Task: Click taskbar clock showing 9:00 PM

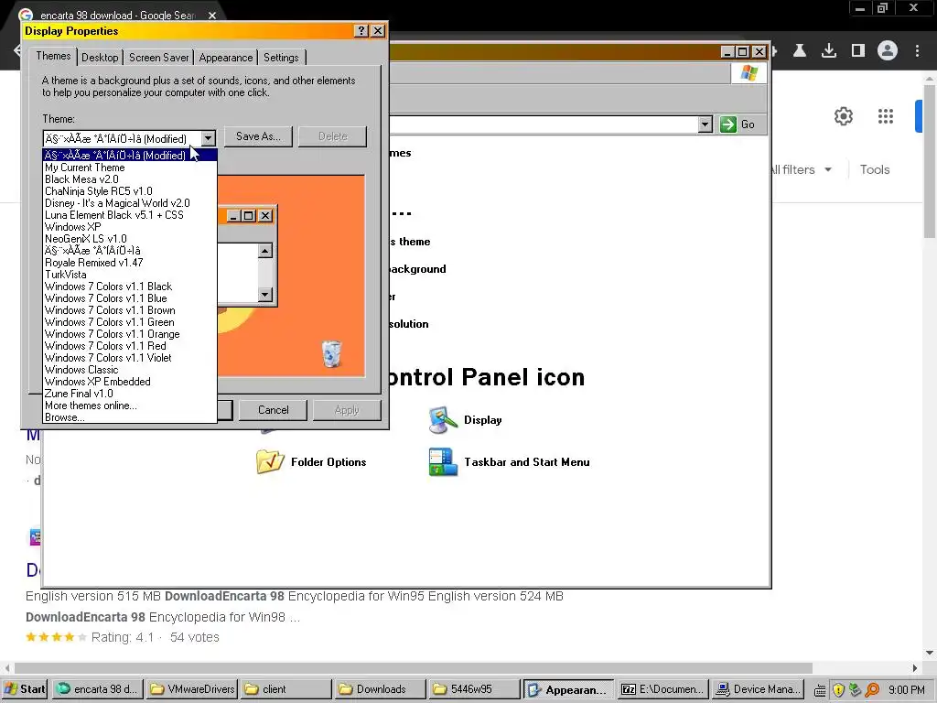Action: (x=906, y=690)
